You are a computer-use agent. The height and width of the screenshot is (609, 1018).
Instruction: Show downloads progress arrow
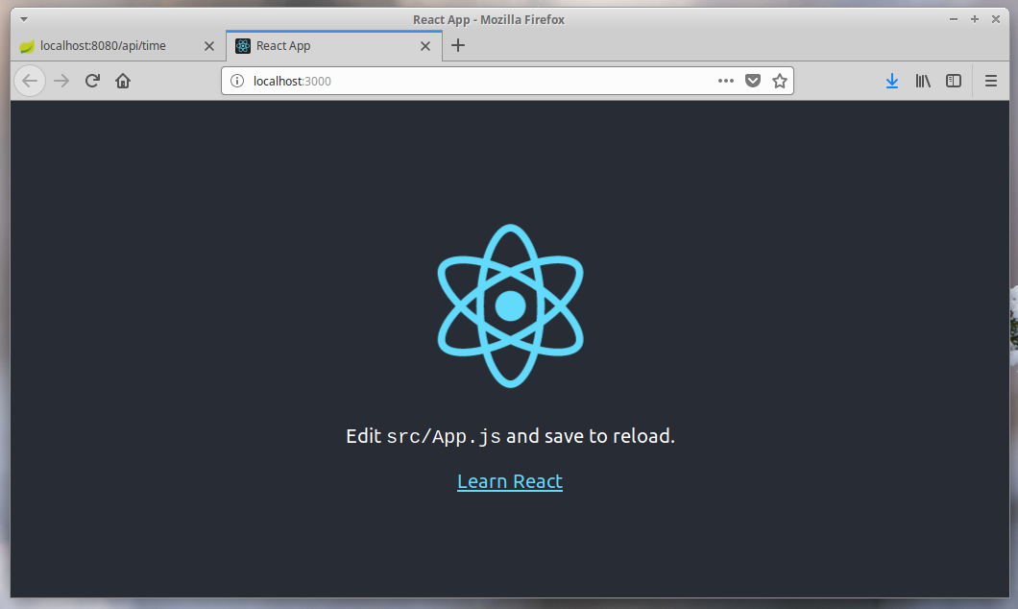tap(892, 81)
